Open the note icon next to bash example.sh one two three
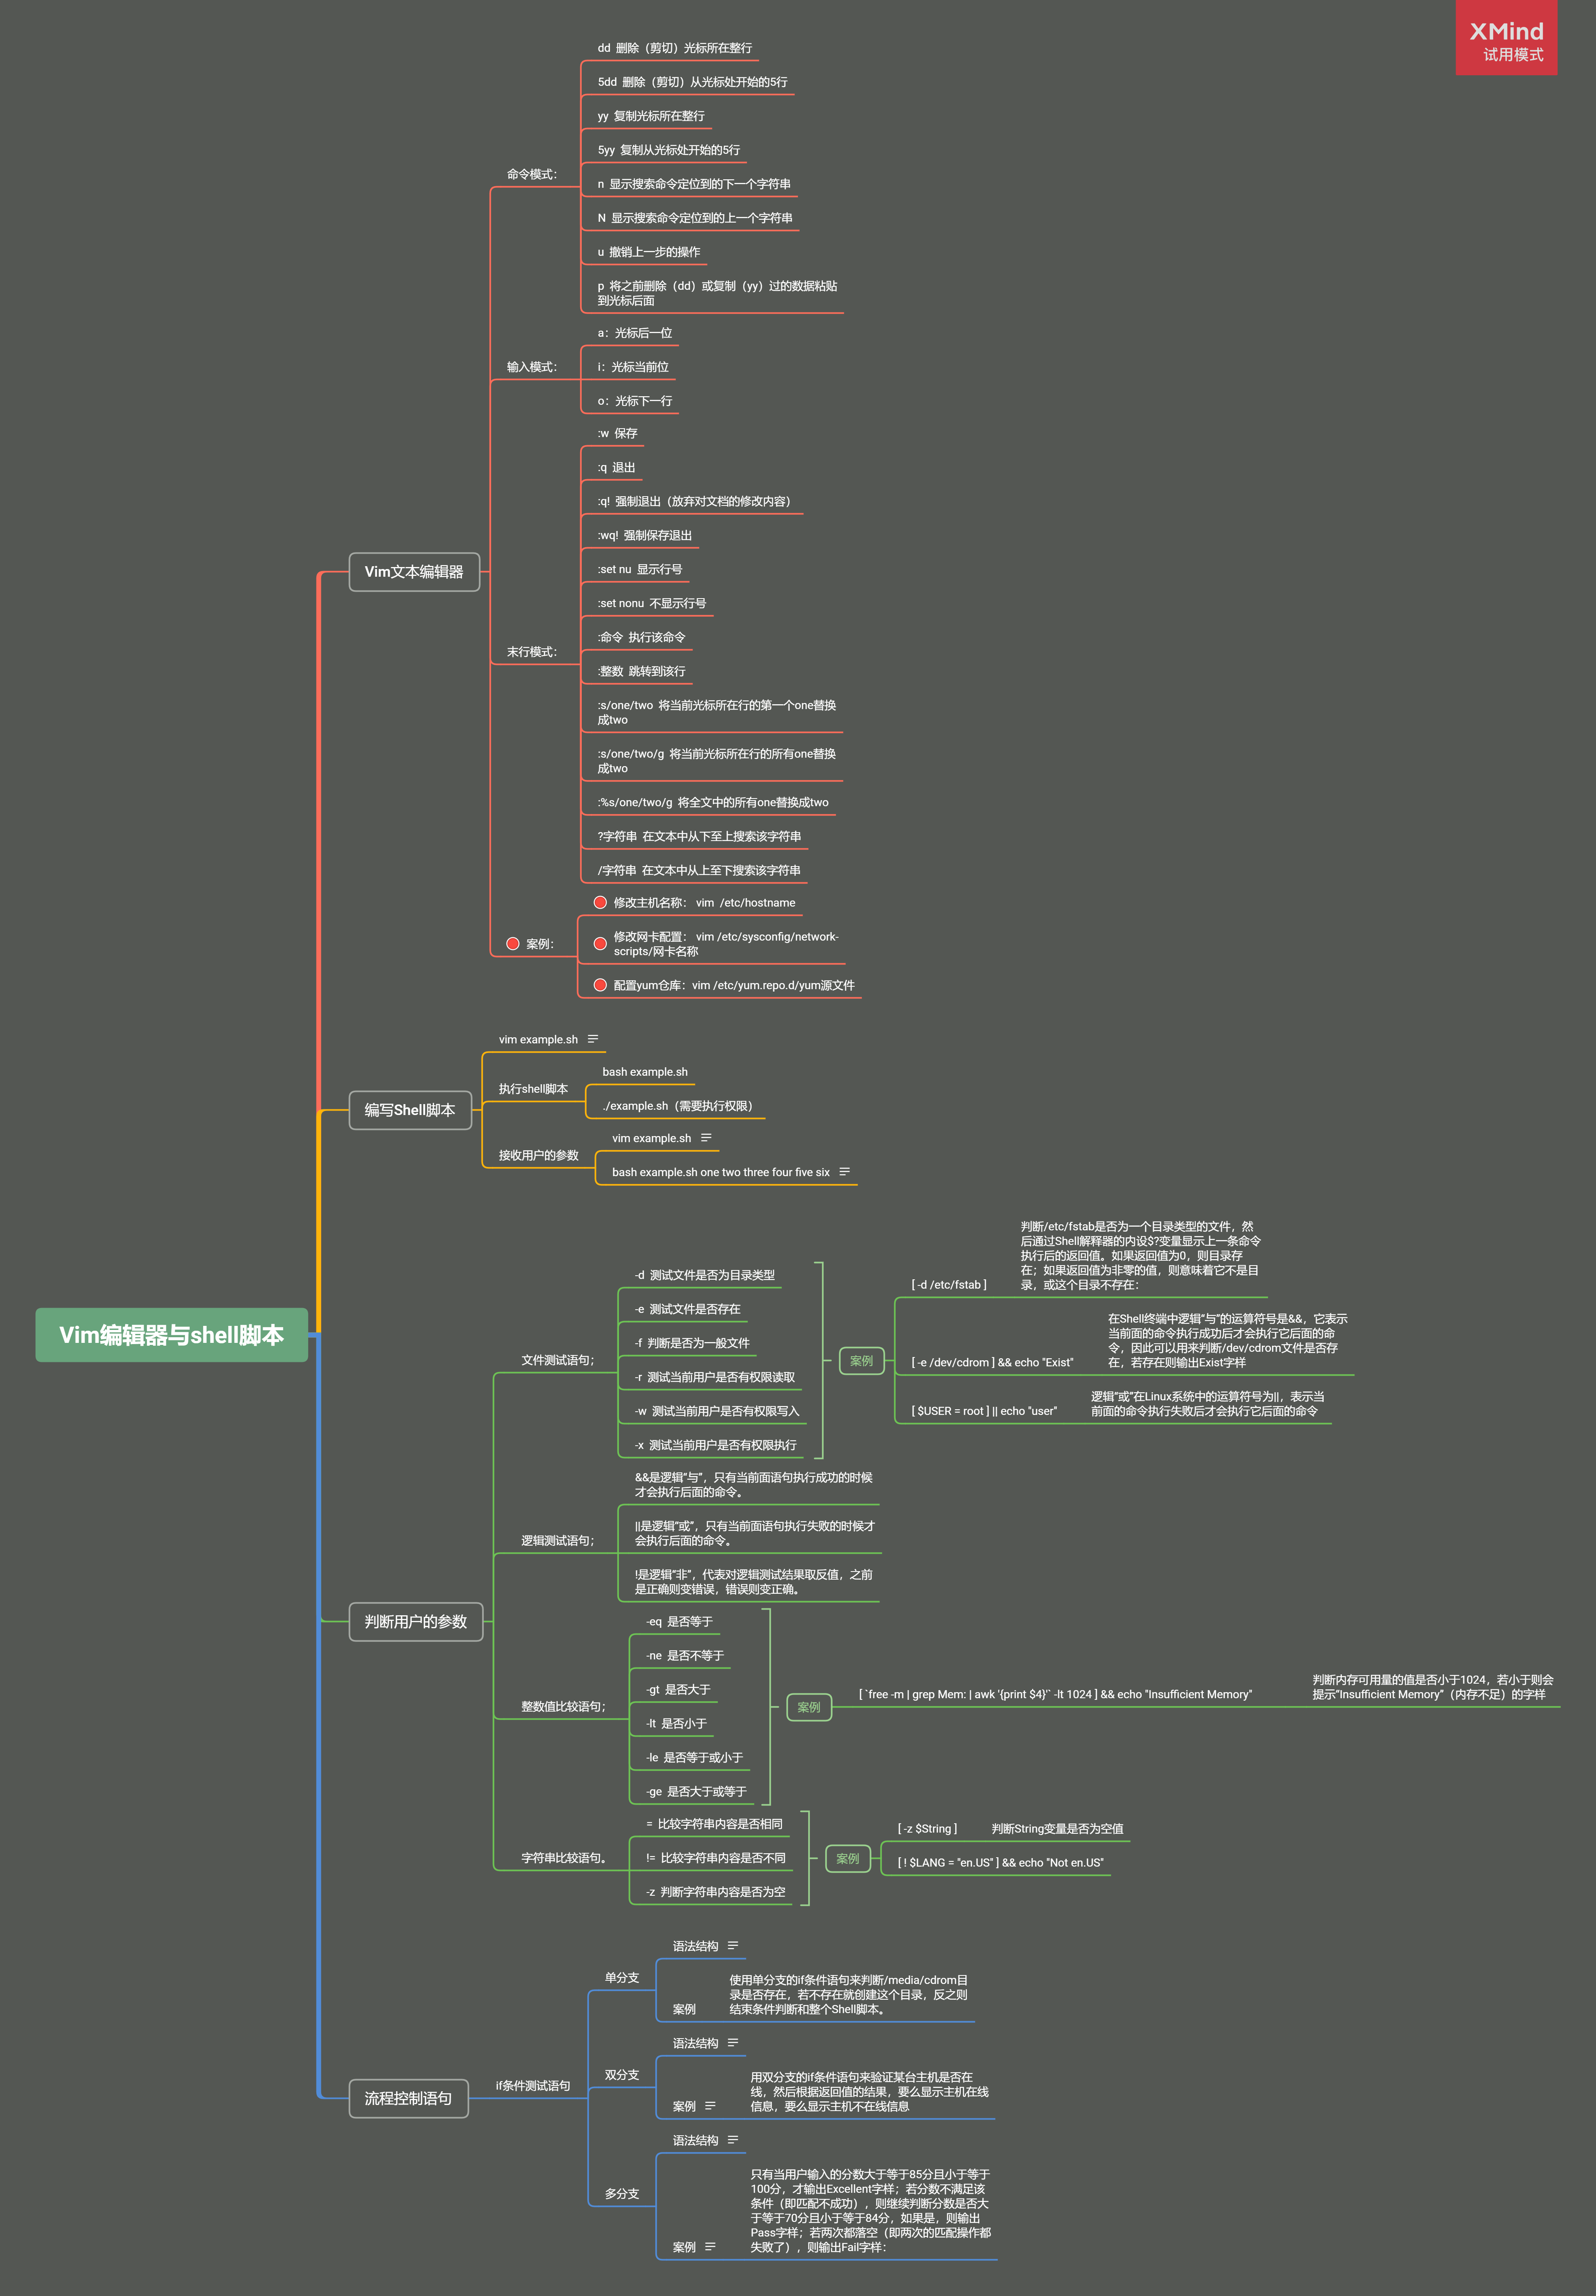Image resolution: width=1596 pixels, height=2296 pixels. pos(844,1172)
